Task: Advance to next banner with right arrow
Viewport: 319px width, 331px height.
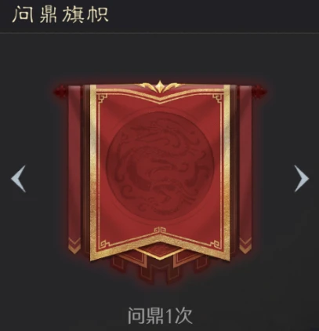Action: coord(301,178)
